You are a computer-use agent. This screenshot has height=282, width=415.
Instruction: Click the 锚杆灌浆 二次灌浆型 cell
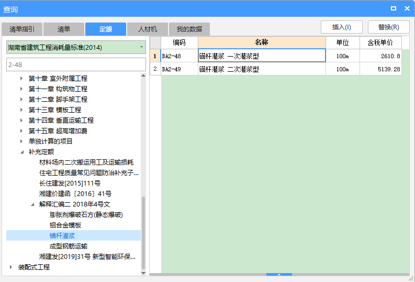(x=262, y=69)
